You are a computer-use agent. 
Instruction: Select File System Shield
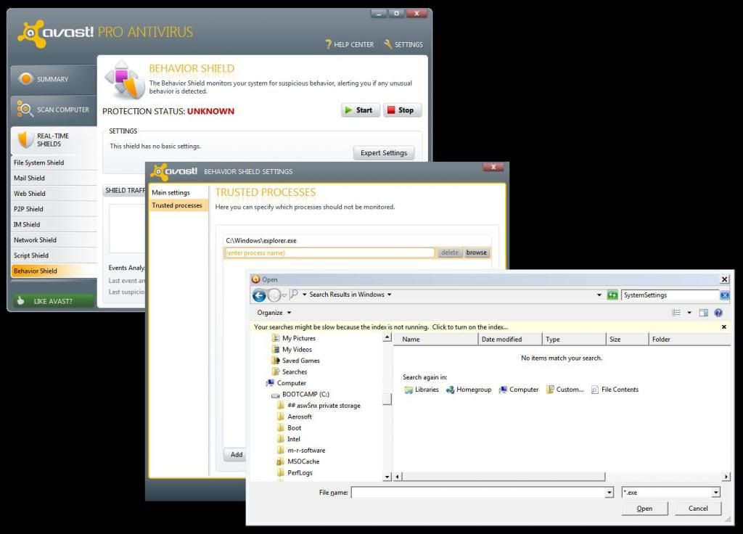pos(54,163)
